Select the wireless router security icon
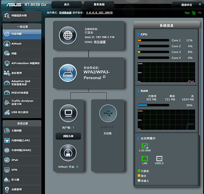Screen dimensions: 204x194 pyautogui.click(x=68, y=73)
